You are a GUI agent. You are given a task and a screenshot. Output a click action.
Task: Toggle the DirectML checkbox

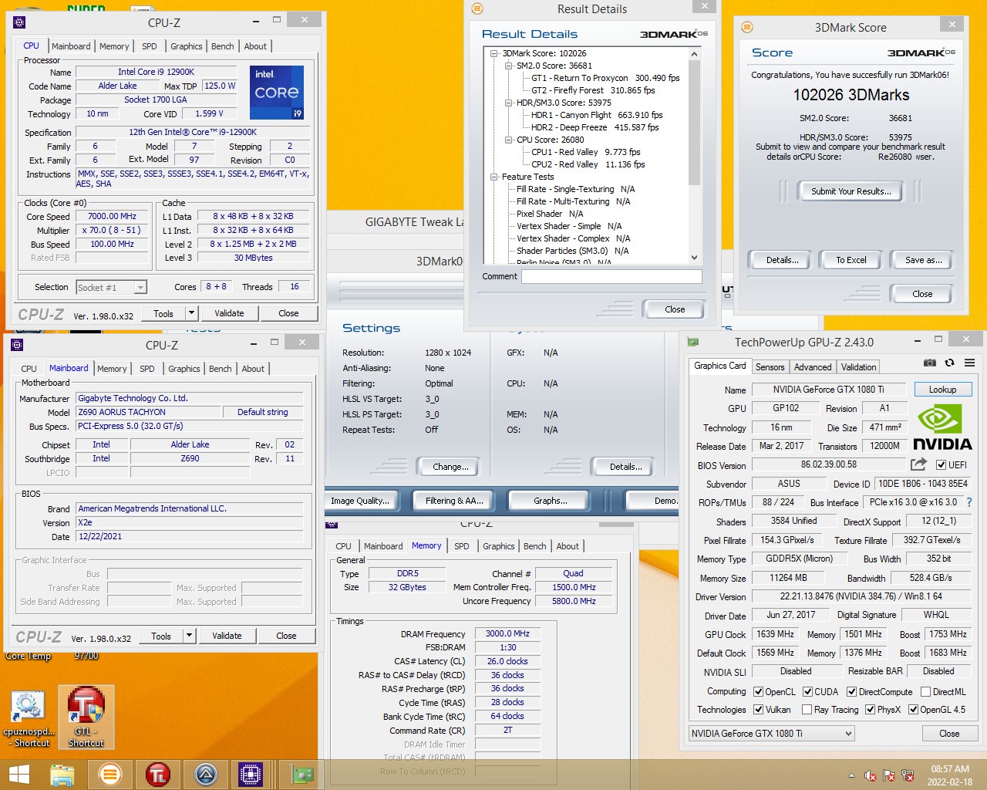(x=925, y=691)
